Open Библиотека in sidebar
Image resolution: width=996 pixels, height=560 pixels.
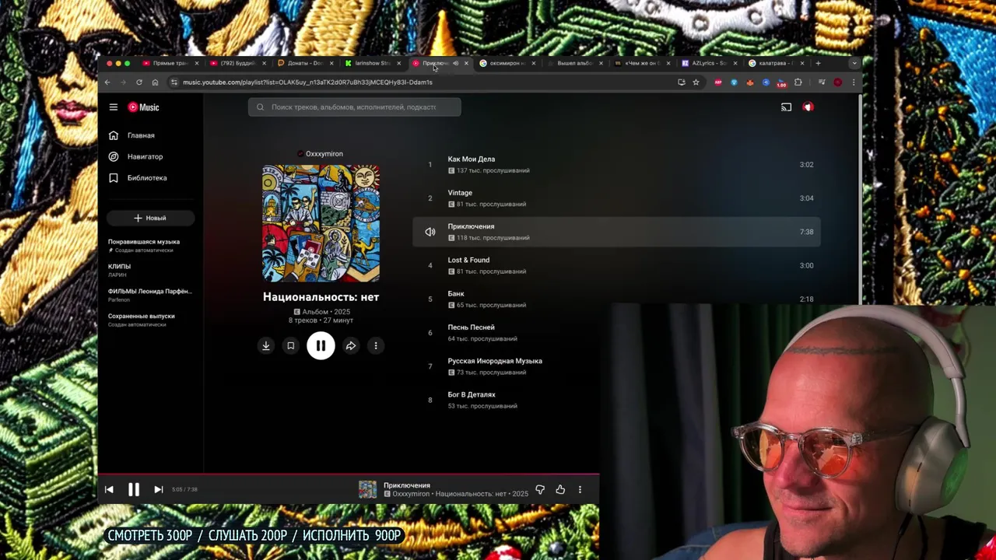tap(150, 178)
